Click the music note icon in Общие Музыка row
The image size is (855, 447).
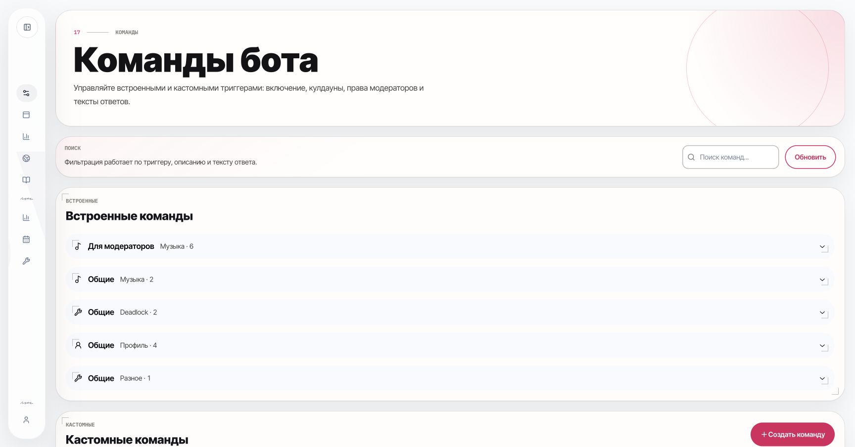pyautogui.click(x=78, y=279)
